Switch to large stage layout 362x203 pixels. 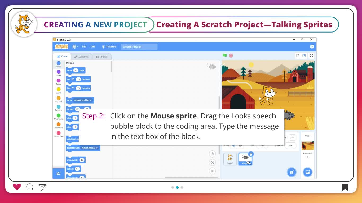pyautogui.click(x=304, y=56)
